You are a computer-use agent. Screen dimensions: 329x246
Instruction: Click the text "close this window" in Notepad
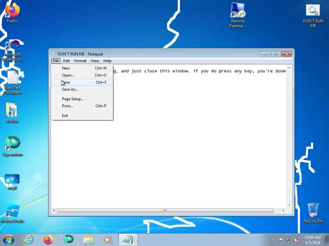(167, 71)
